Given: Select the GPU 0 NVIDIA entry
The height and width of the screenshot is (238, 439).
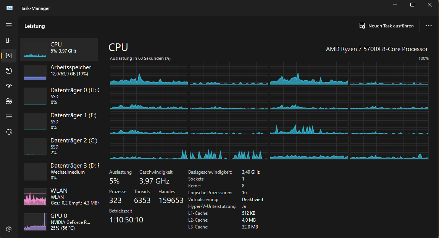Looking at the screenshot, I should click(59, 222).
